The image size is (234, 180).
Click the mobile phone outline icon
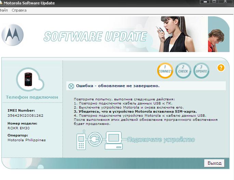tap(81, 140)
